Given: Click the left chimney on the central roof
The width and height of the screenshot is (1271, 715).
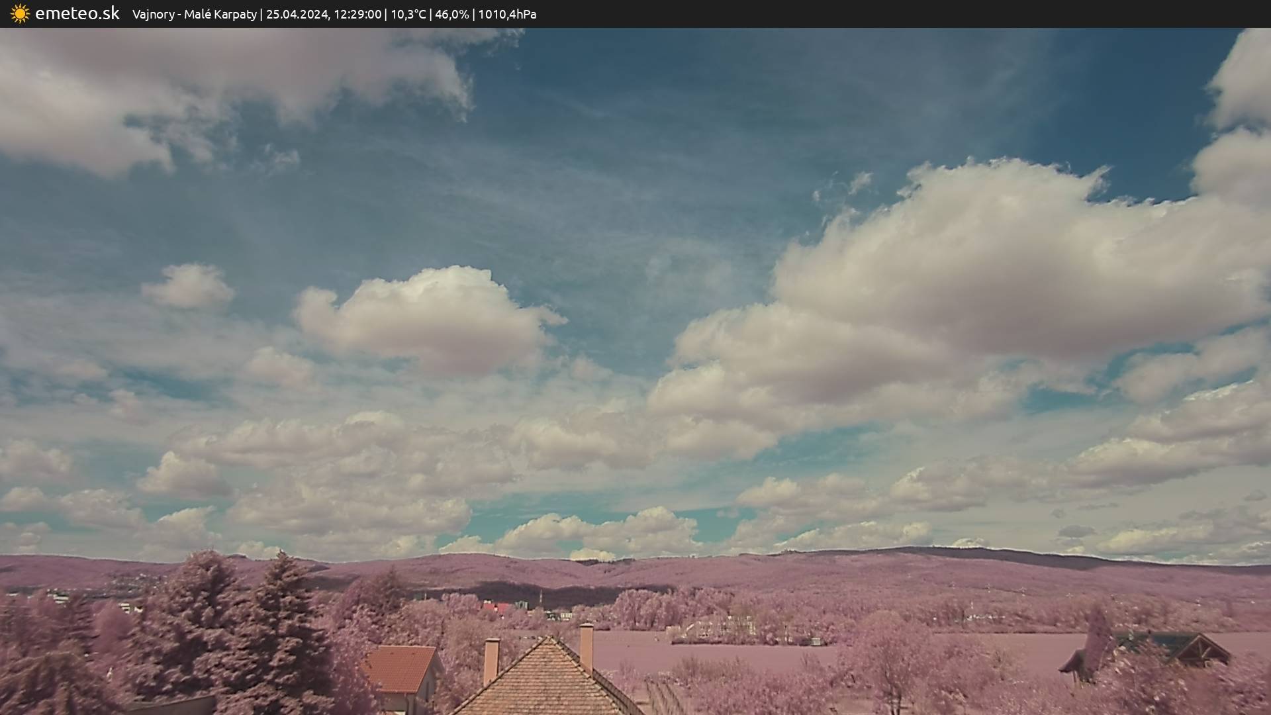Looking at the screenshot, I should pos(491,661).
